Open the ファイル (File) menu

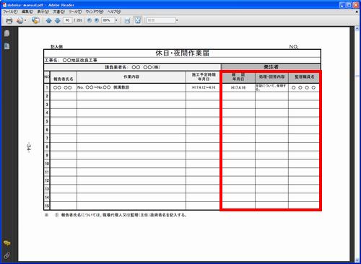[10, 12]
